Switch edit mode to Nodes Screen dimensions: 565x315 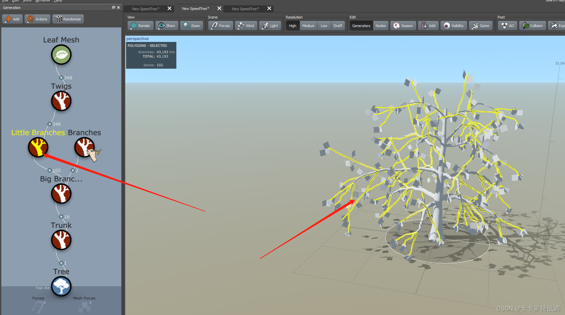pyautogui.click(x=381, y=26)
